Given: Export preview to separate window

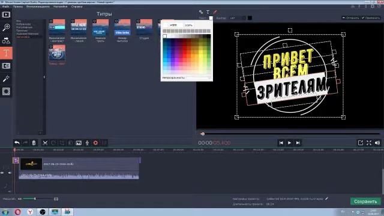Looking at the screenshot, I should click(x=360, y=143).
